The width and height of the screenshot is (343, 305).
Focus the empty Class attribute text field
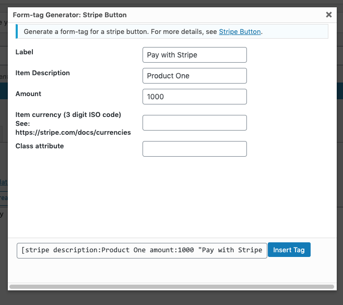tap(194, 149)
